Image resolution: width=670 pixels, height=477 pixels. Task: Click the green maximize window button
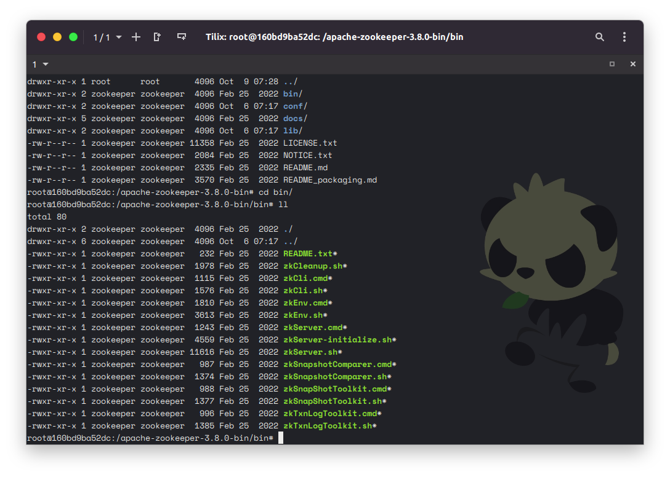(73, 37)
